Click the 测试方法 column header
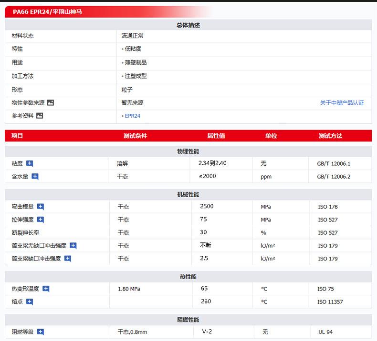The height and width of the screenshot is (341, 377). [x=330, y=136]
